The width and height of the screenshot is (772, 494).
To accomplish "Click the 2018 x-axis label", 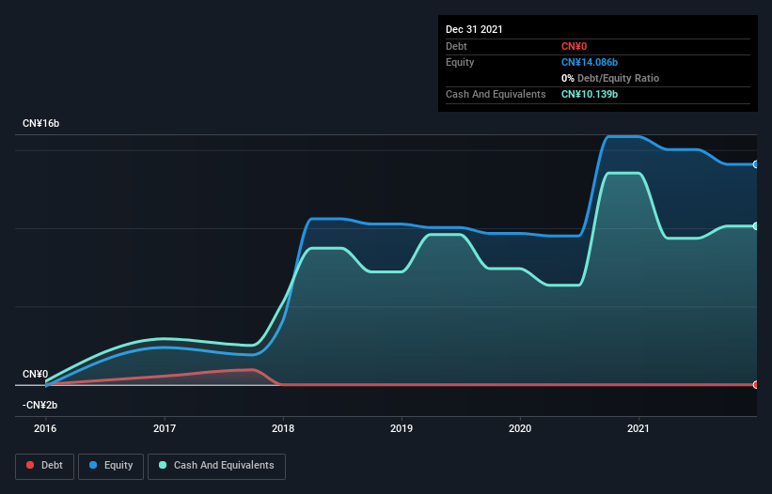I will point(283,428).
